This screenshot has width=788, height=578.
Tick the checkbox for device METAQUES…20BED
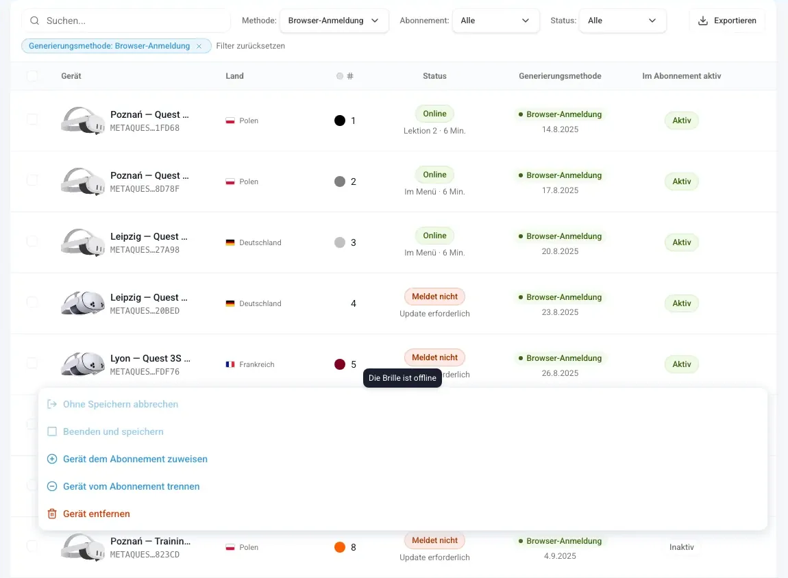(x=32, y=302)
